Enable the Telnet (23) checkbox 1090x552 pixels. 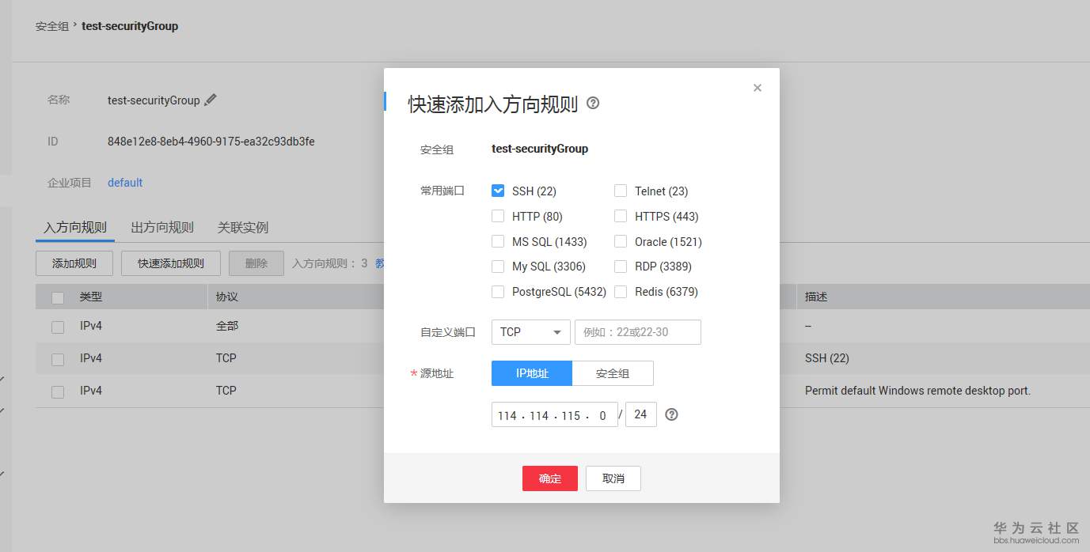pyautogui.click(x=621, y=191)
